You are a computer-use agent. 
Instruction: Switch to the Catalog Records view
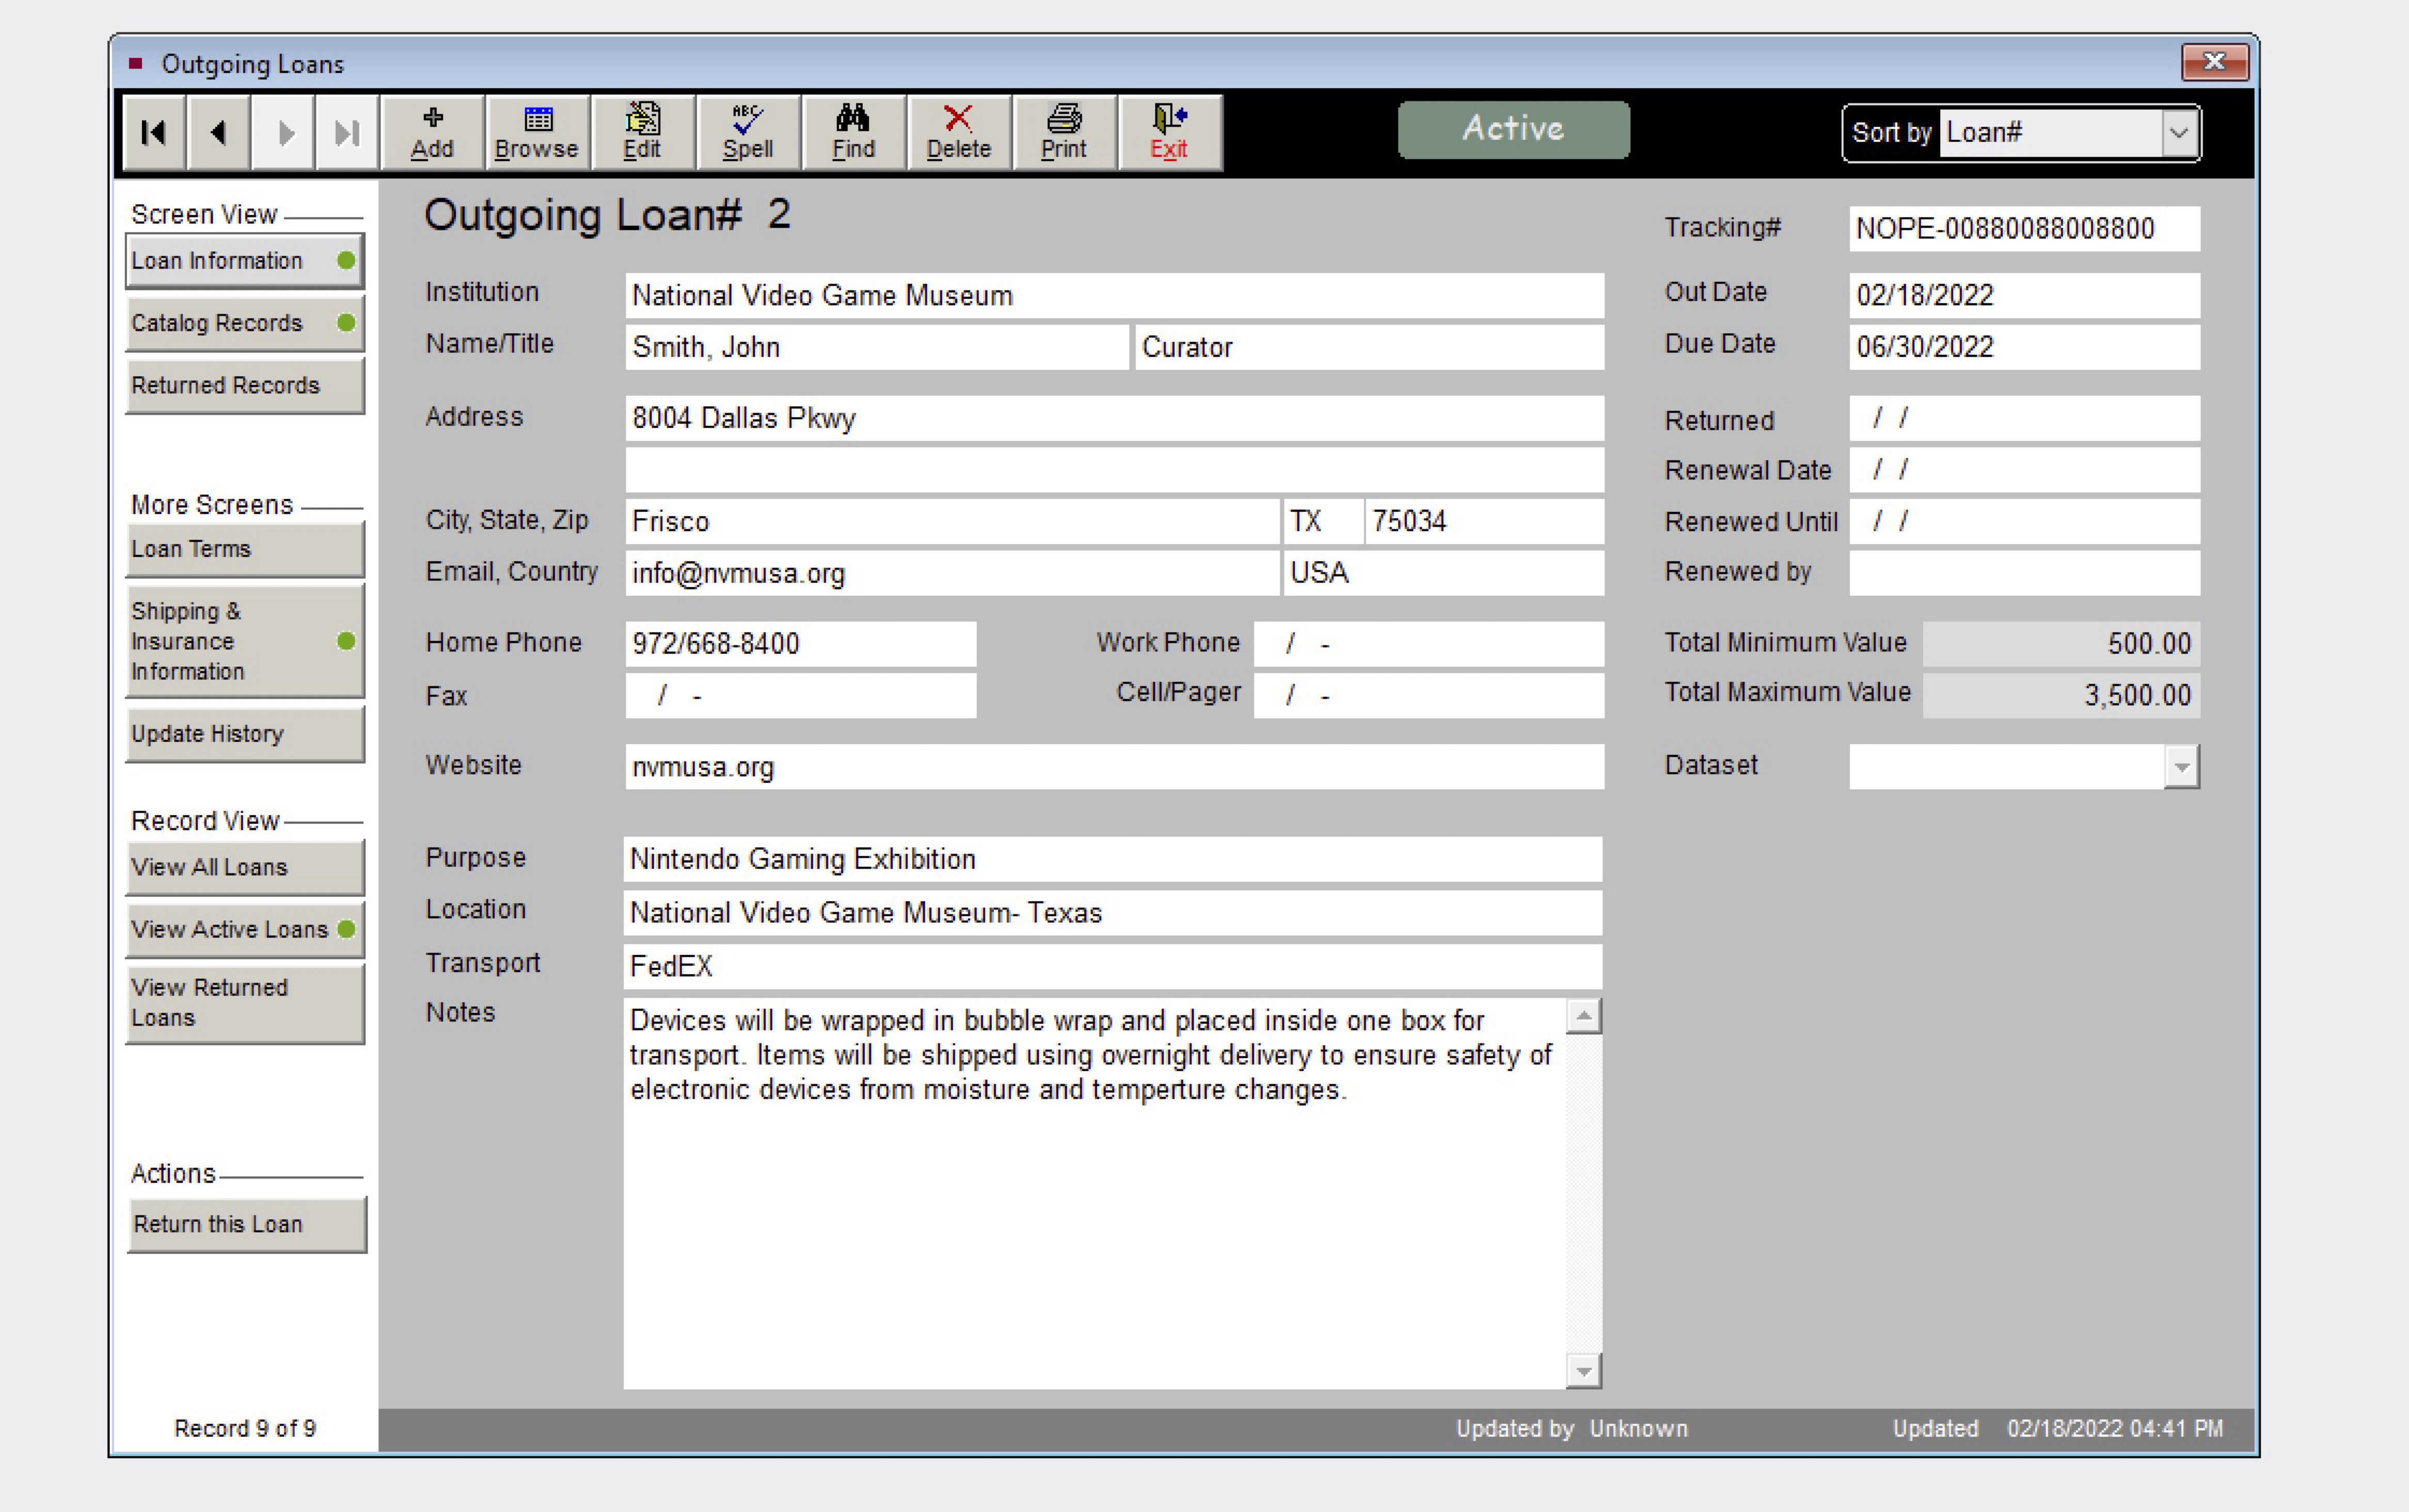click(x=244, y=323)
